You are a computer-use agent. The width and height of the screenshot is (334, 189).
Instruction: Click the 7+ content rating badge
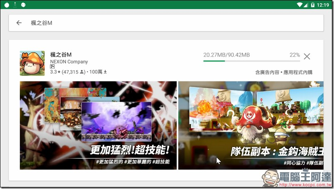pyautogui.click(x=52, y=67)
